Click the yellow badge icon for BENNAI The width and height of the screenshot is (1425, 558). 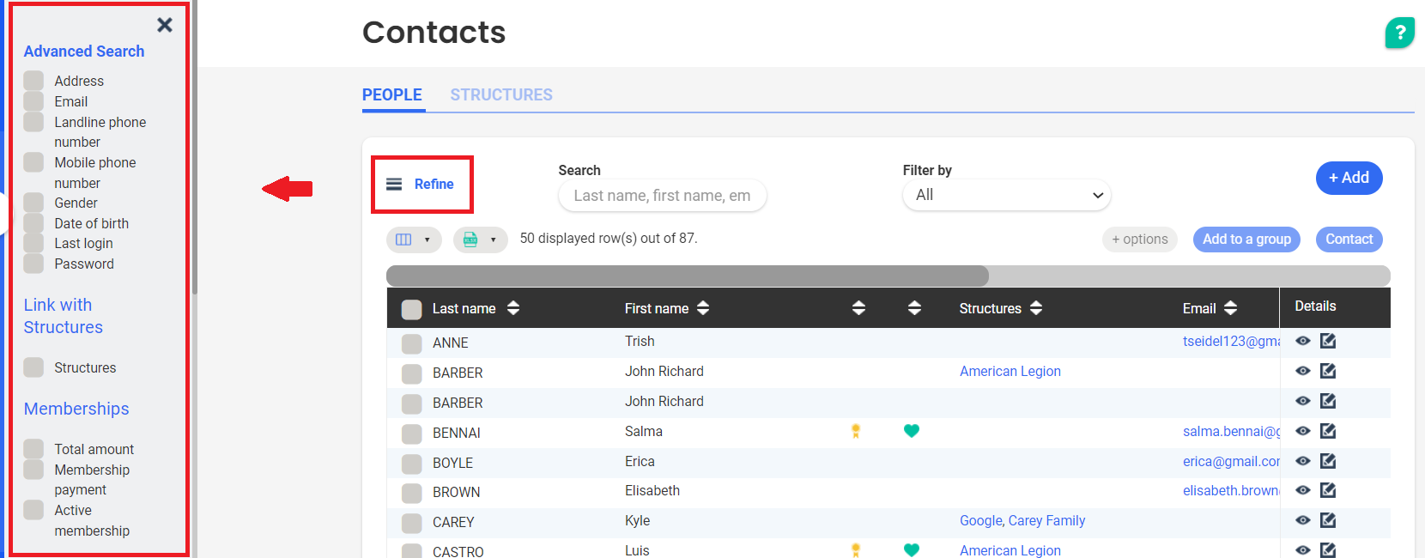click(x=856, y=431)
